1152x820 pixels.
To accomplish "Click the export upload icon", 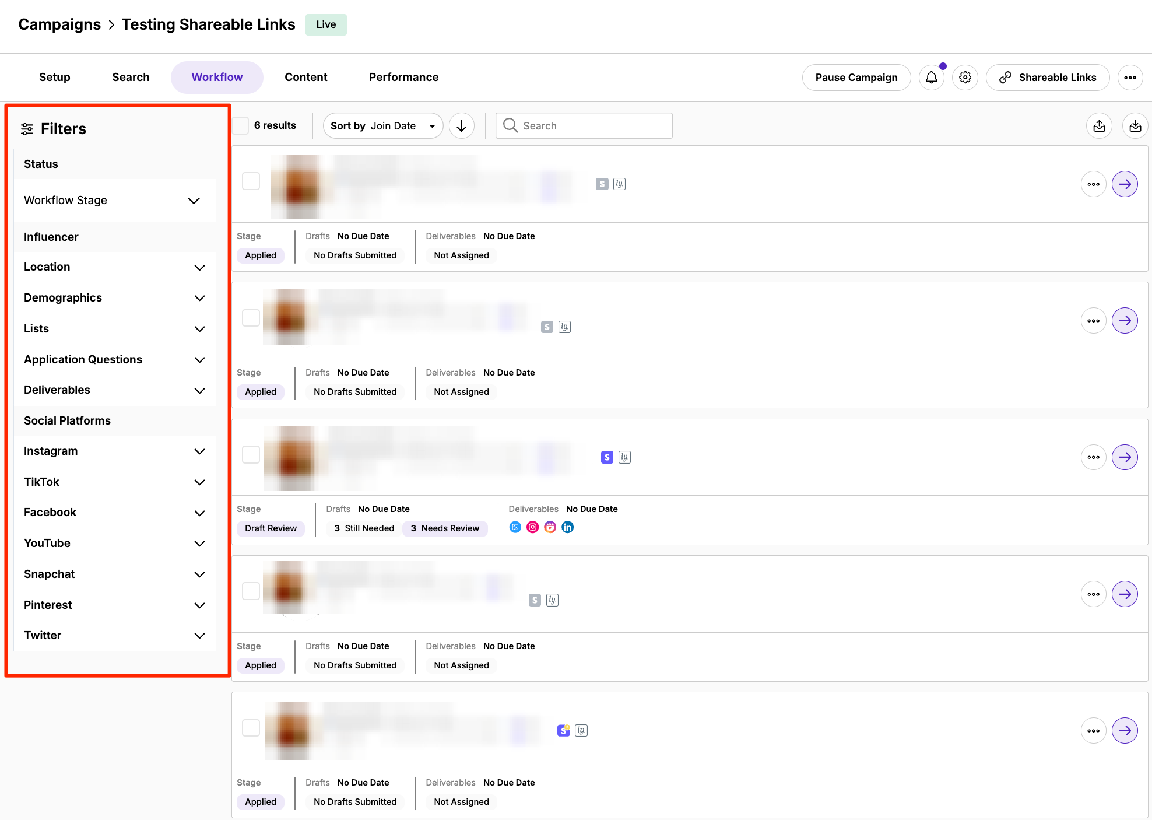I will (1099, 126).
